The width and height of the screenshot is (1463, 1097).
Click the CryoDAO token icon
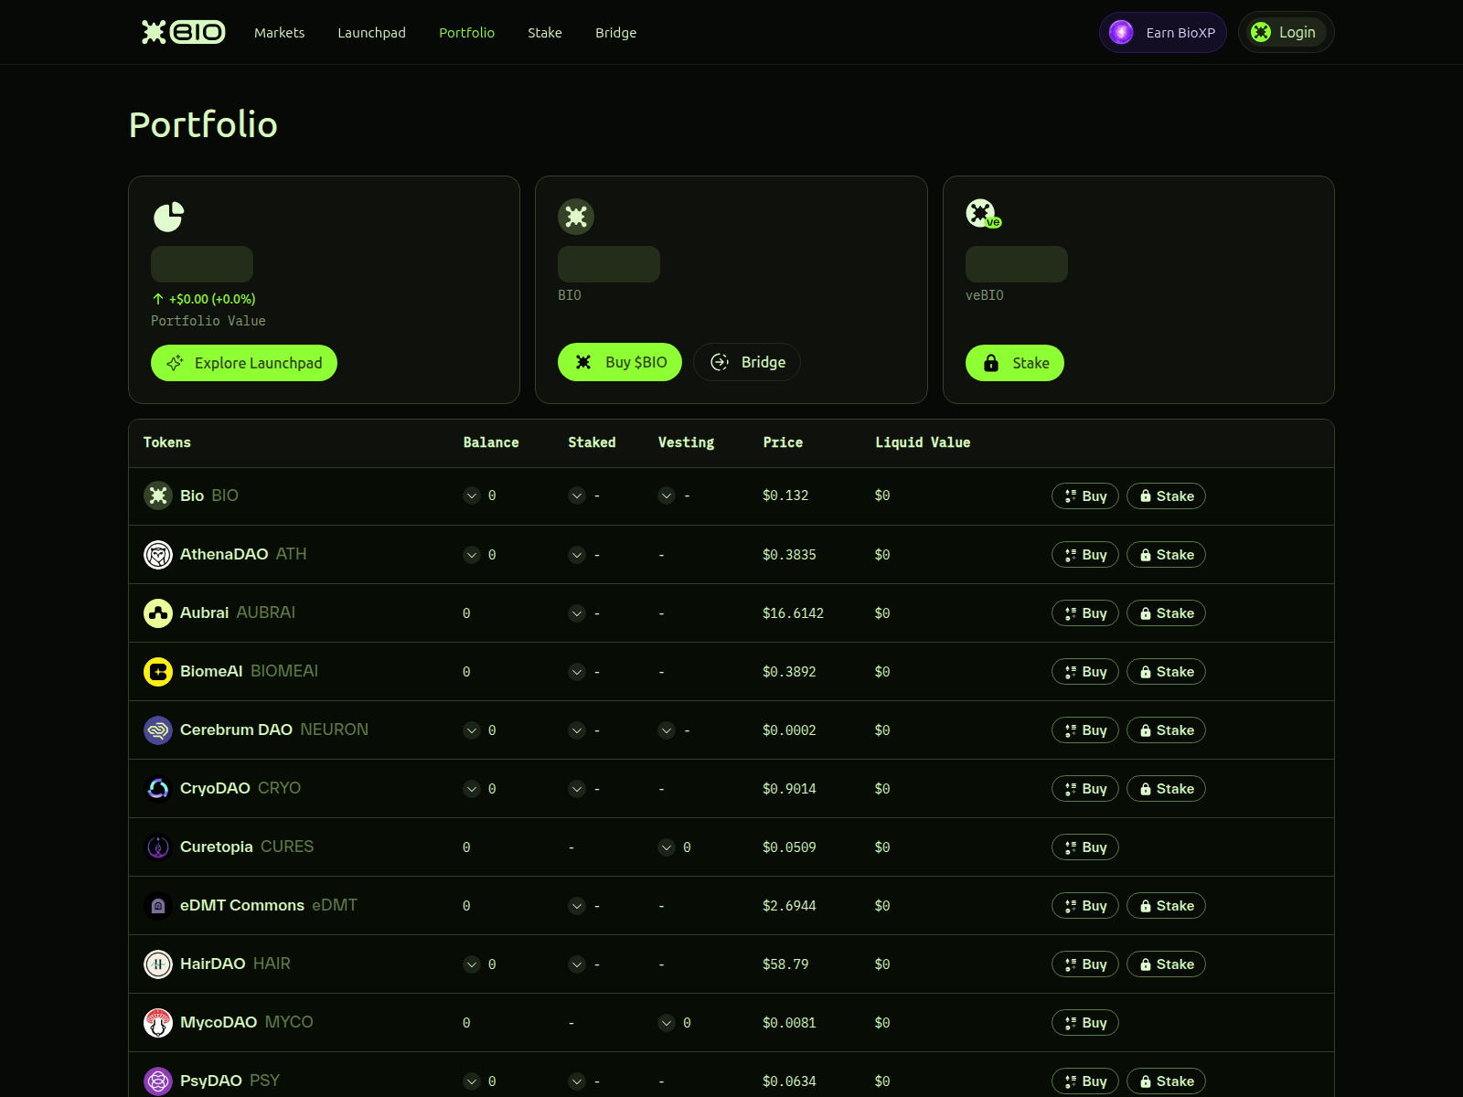pos(158,788)
